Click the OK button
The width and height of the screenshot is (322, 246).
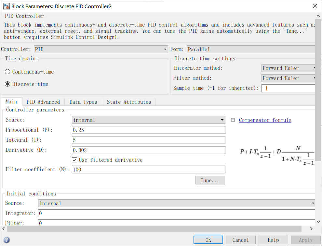208,240
